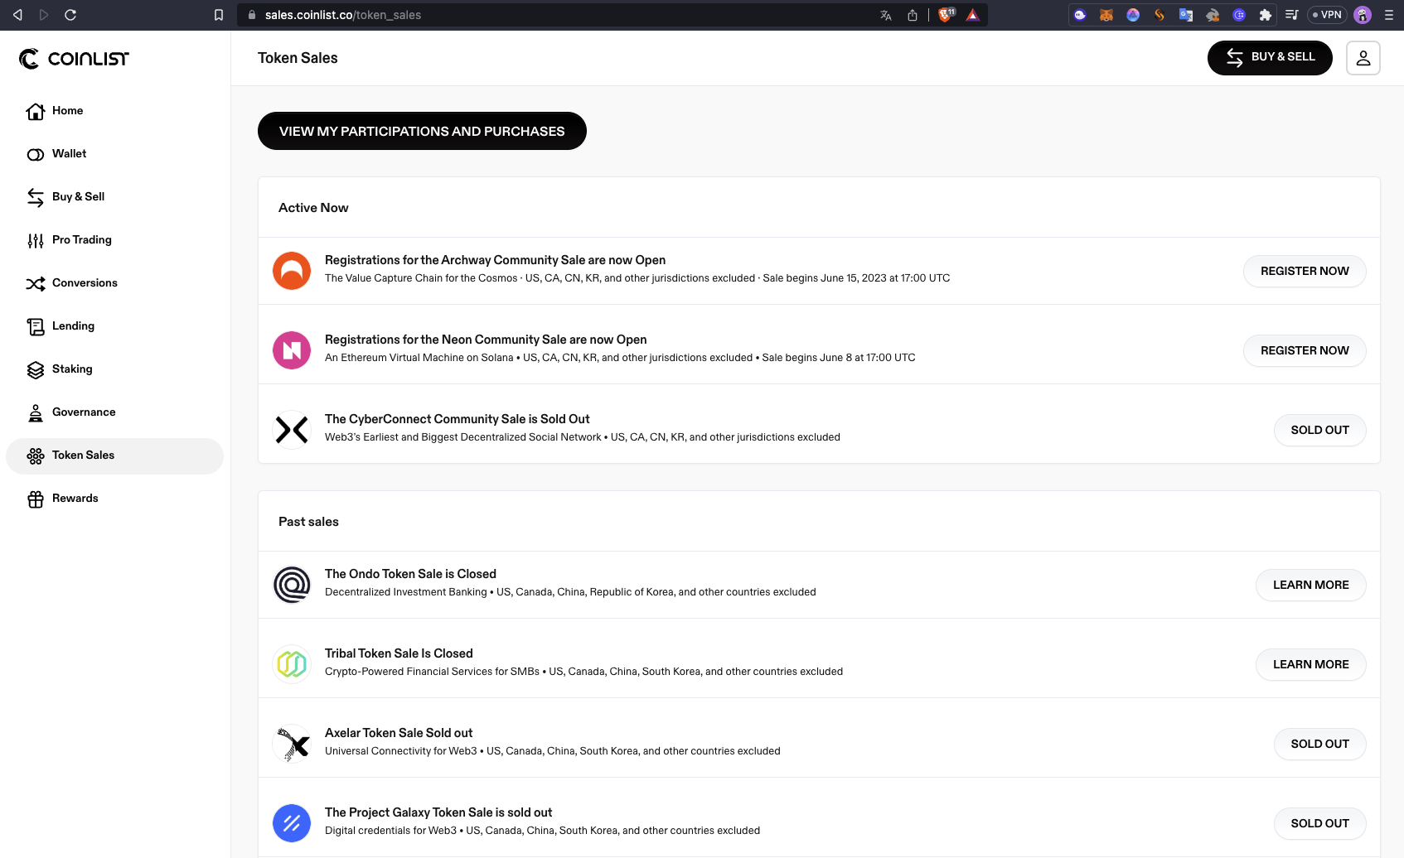Open the blue circular C extension icon
The width and height of the screenshot is (1404, 858).
pos(1239,15)
